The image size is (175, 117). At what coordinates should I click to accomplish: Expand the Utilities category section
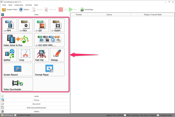pyautogui.click(x=35, y=111)
